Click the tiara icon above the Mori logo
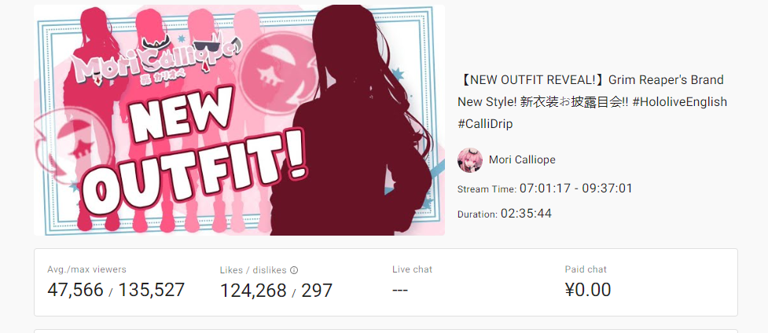Screen dimensions: 768x333 point(156,45)
